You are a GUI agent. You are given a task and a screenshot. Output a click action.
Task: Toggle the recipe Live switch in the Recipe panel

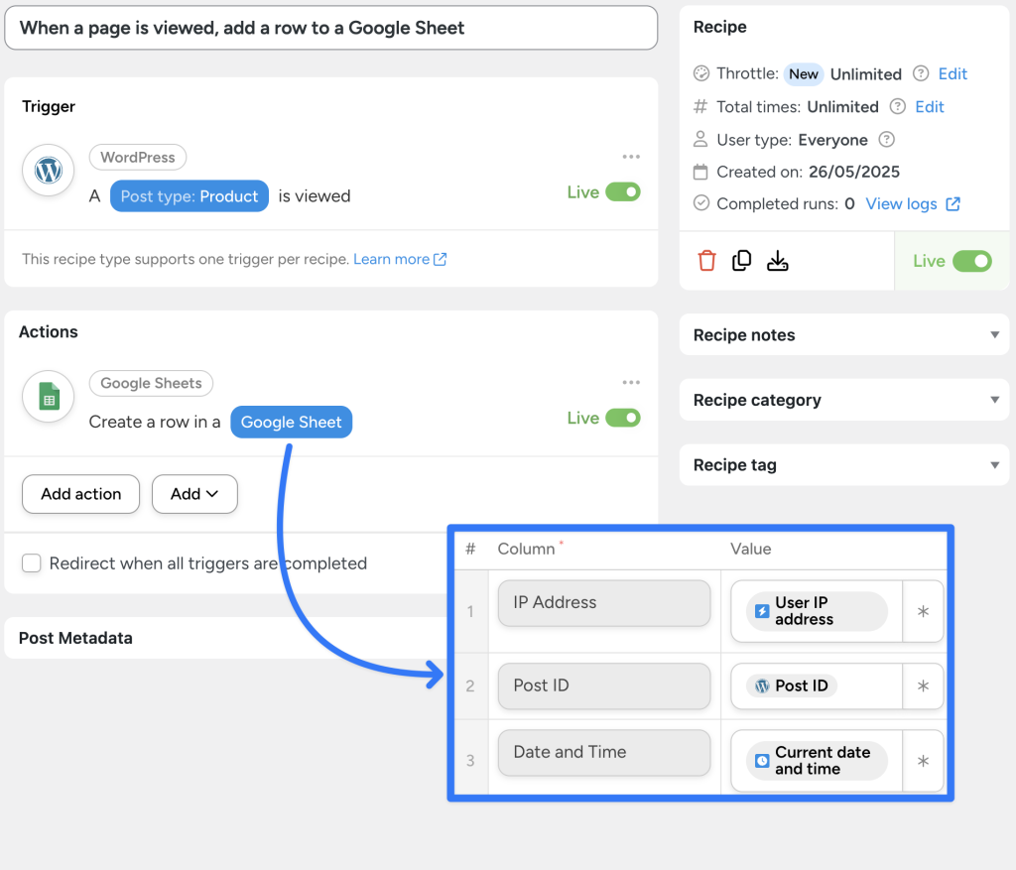click(x=970, y=261)
